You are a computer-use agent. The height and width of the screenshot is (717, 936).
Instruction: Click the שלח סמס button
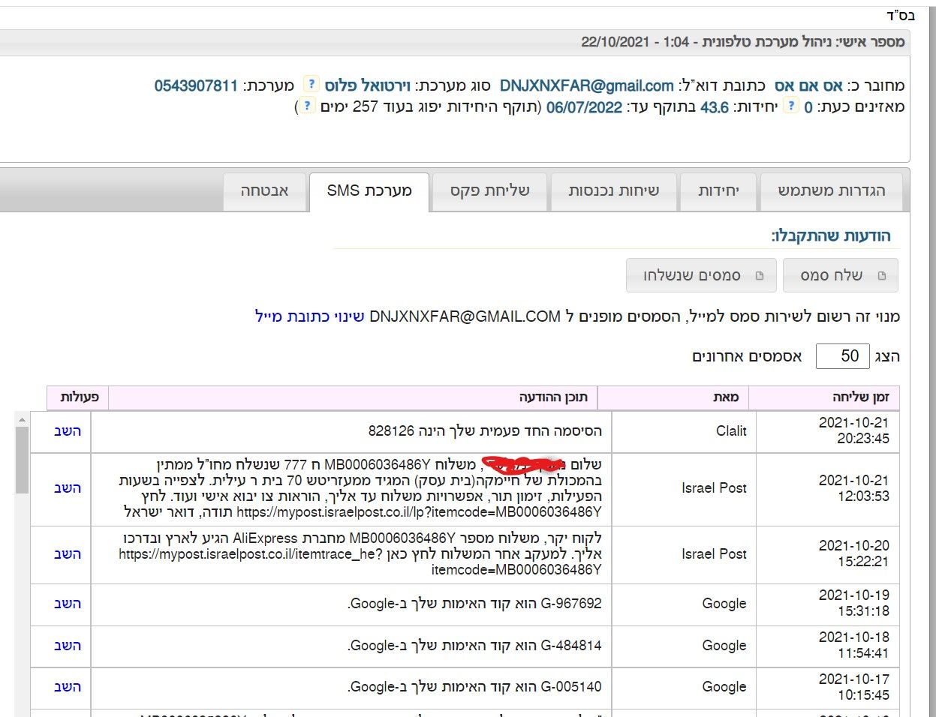click(x=840, y=275)
